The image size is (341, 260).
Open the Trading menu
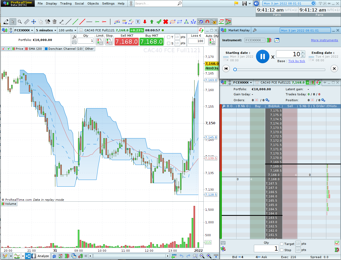click(x=66, y=3)
